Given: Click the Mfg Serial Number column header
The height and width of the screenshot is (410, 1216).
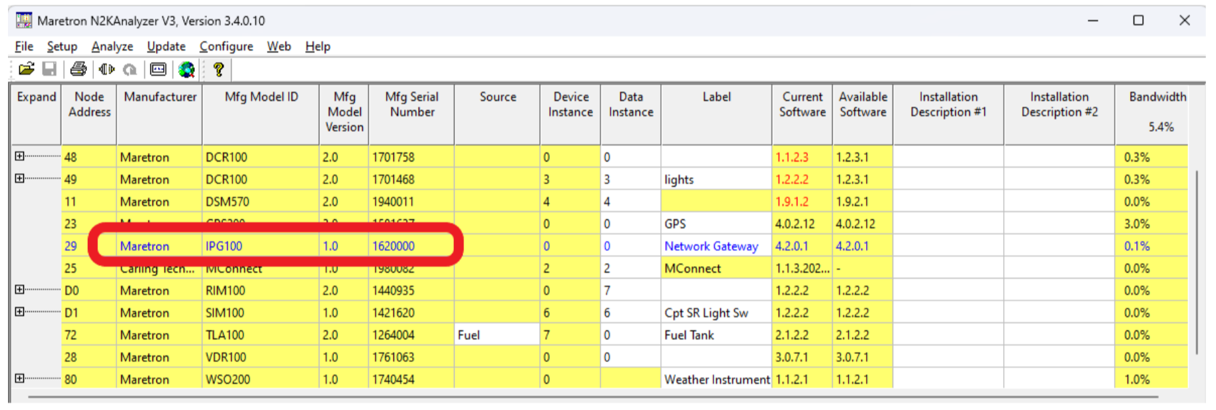Looking at the screenshot, I should pyautogui.click(x=412, y=114).
